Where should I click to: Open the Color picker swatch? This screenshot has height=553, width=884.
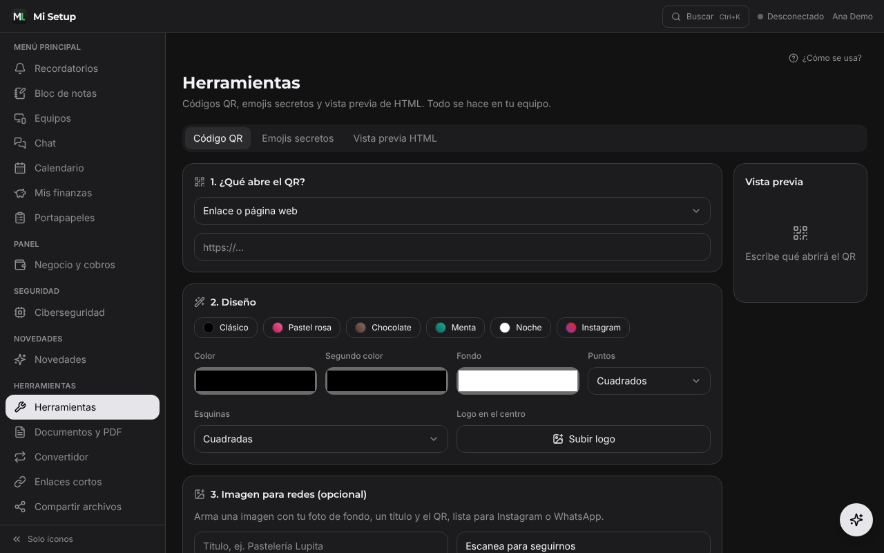point(256,381)
